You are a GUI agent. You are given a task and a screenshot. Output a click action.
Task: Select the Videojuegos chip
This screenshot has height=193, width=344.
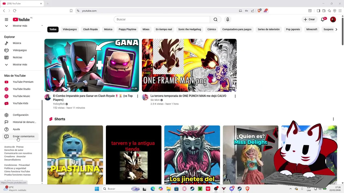pyautogui.click(x=70, y=29)
